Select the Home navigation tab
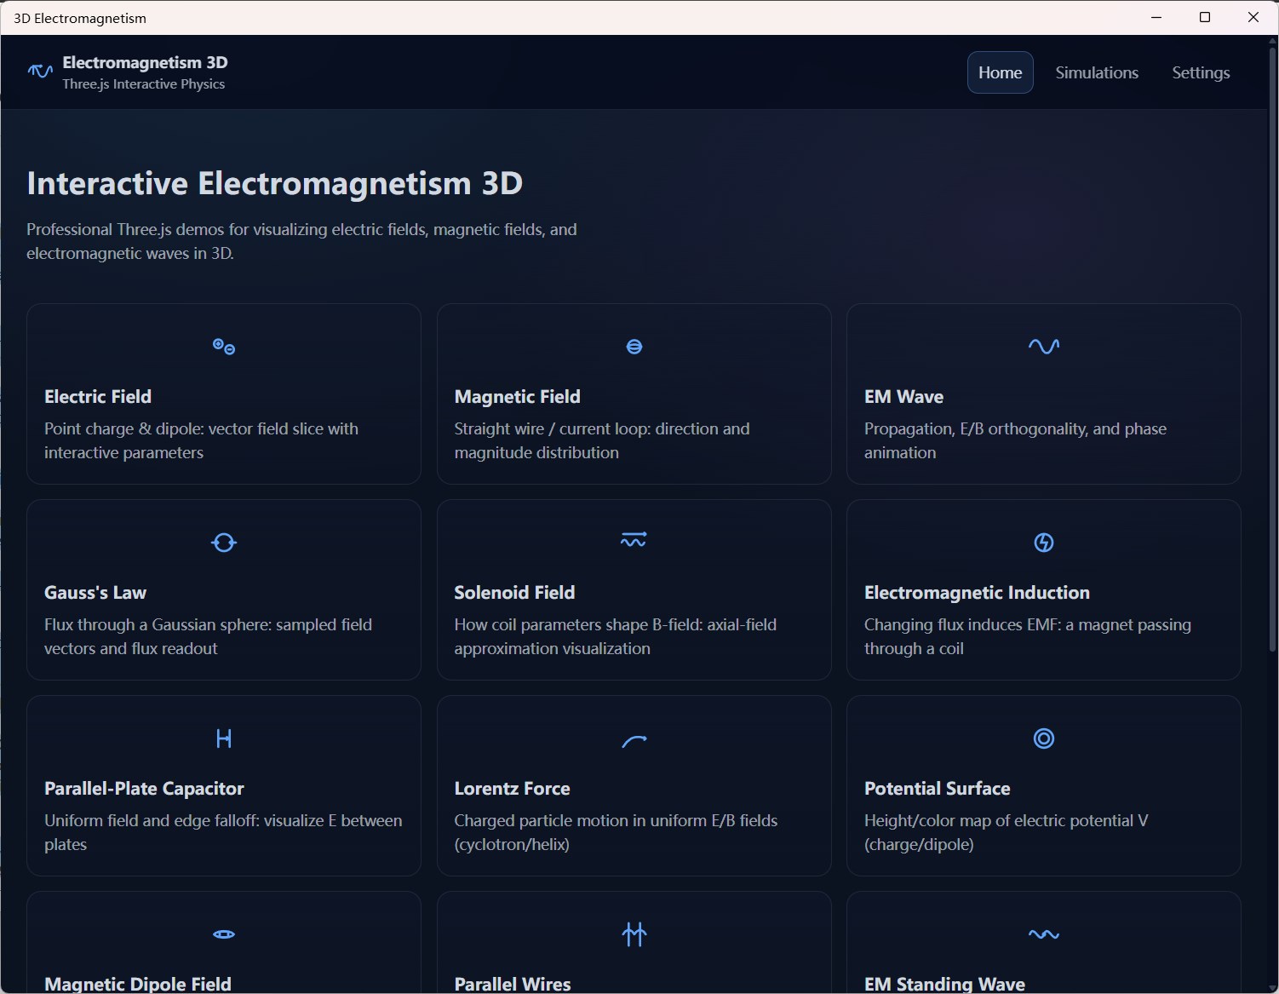This screenshot has width=1279, height=994. 1000,72
